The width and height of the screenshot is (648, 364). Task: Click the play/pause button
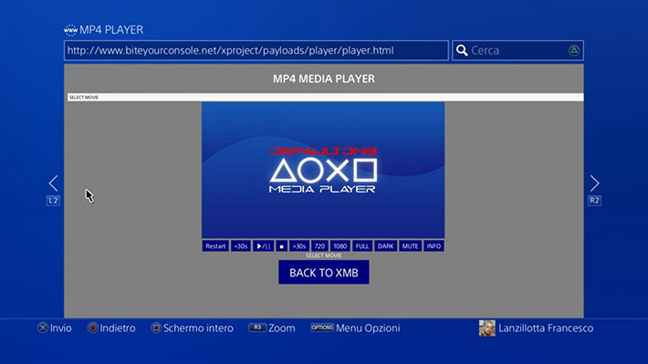tap(263, 246)
